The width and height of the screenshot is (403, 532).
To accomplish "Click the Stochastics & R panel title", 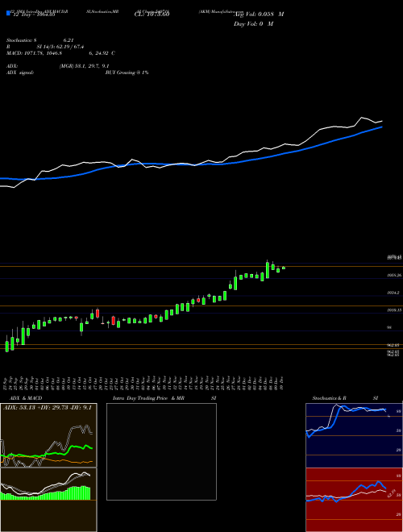I will 330,398.
